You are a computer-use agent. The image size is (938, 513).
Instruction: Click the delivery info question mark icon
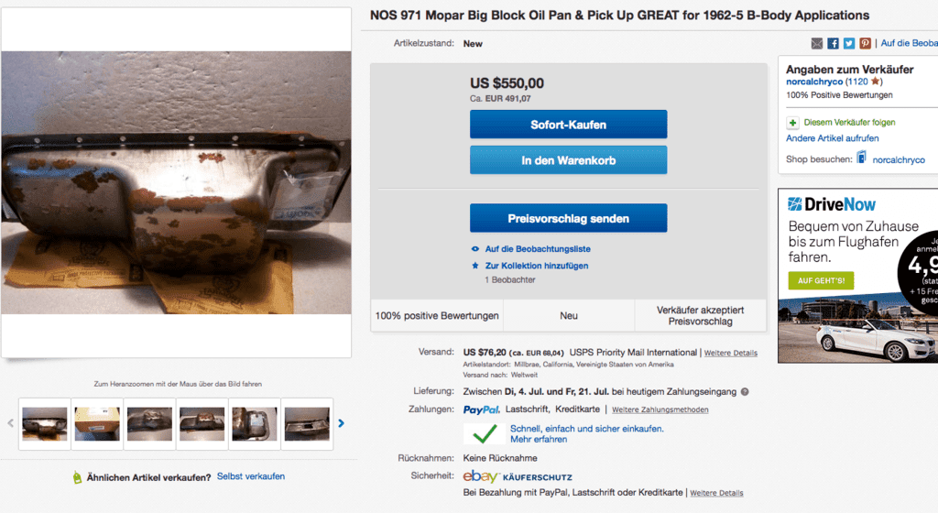745,392
